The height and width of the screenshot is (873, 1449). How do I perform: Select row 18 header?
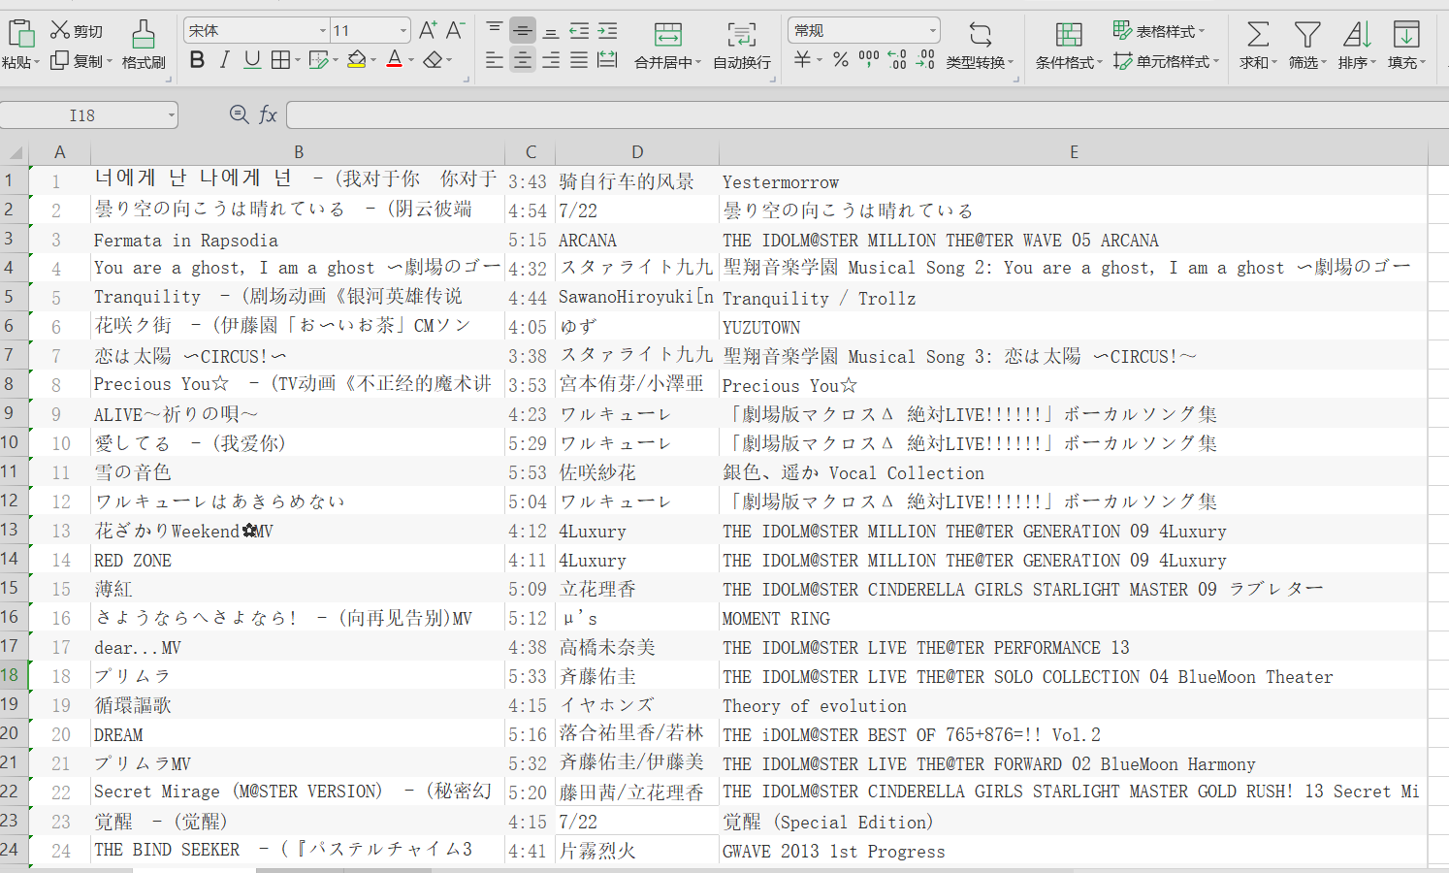click(x=14, y=675)
